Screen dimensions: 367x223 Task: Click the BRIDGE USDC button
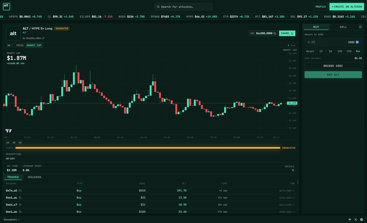(x=333, y=66)
